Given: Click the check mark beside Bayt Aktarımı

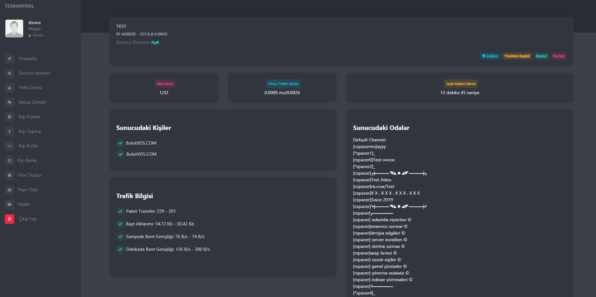Looking at the screenshot, I should [x=120, y=224].
